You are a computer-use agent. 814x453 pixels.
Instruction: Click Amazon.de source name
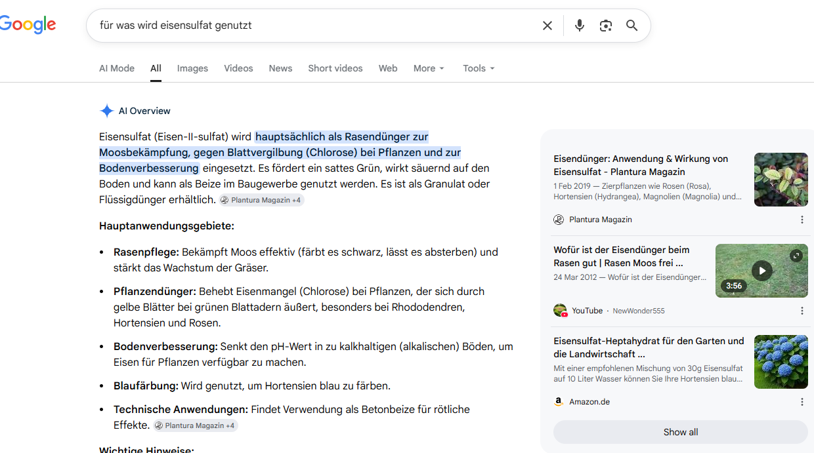coord(589,402)
